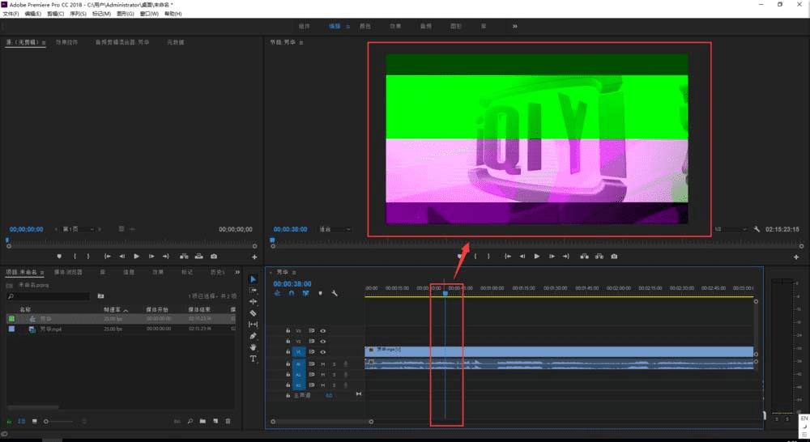The width and height of the screenshot is (810, 442).
Task: Expand the hidden project panel tabs chevron
Action: point(237,272)
